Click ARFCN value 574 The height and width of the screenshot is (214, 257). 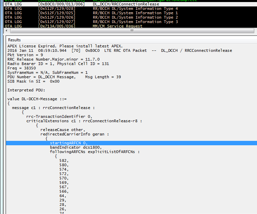(x=64, y=169)
